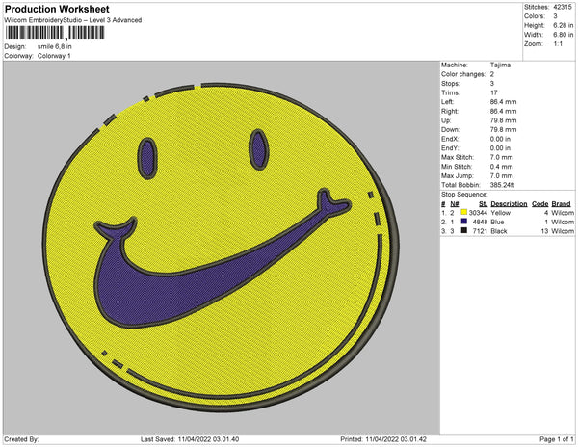Click 'Wilcom EmbroideryStudio – Level 3 Advanced' text
This screenshot has width=578, height=447.
[73, 20]
